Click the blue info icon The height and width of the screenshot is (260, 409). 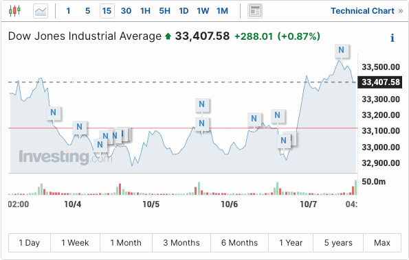[393, 38]
